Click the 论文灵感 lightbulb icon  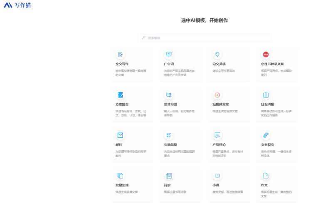tap(217, 54)
